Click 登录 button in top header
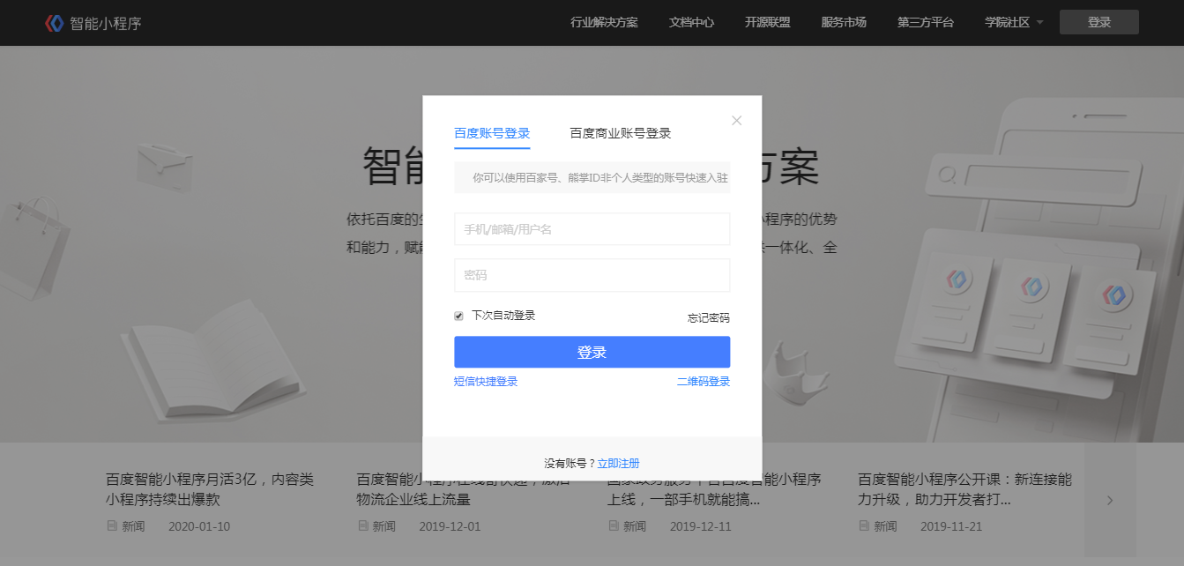The width and height of the screenshot is (1184, 566). [1098, 23]
